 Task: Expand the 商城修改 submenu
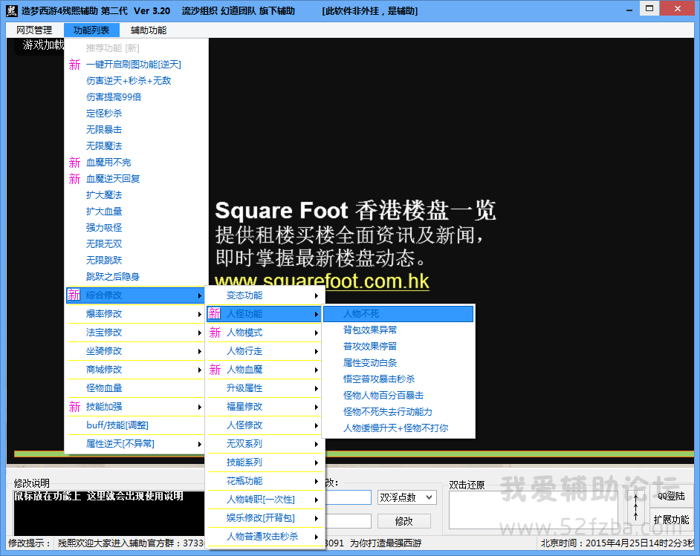pyautogui.click(x=135, y=370)
